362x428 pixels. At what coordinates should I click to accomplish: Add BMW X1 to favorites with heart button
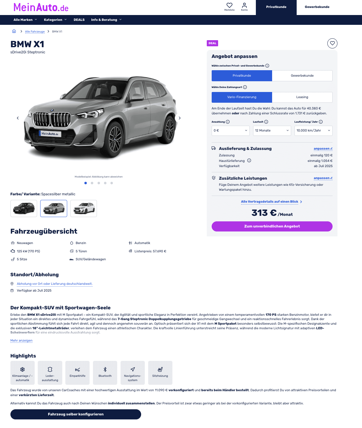click(x=332, y=44)
